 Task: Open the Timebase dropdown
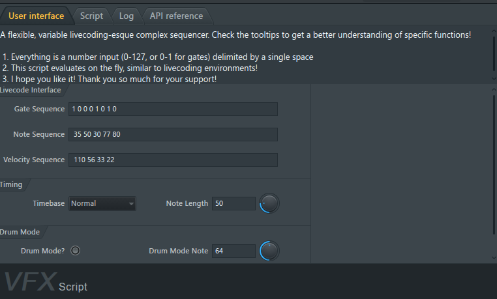[x=102, y=203]
